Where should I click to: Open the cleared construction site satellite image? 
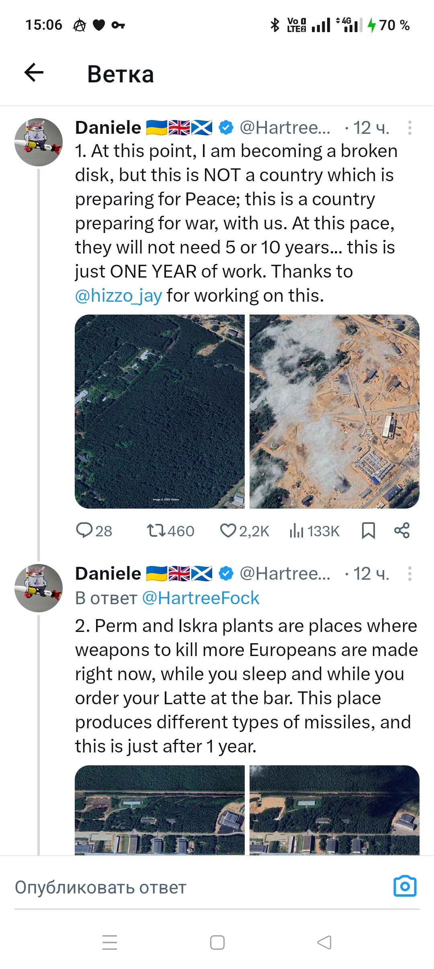(x=334, y=411)
